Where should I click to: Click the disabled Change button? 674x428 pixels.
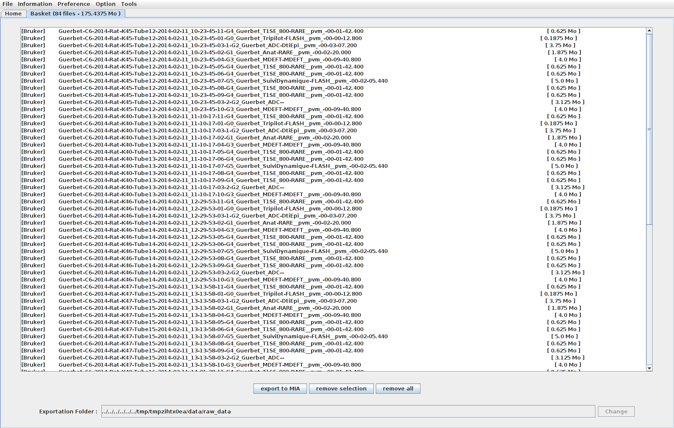point(616,411)
